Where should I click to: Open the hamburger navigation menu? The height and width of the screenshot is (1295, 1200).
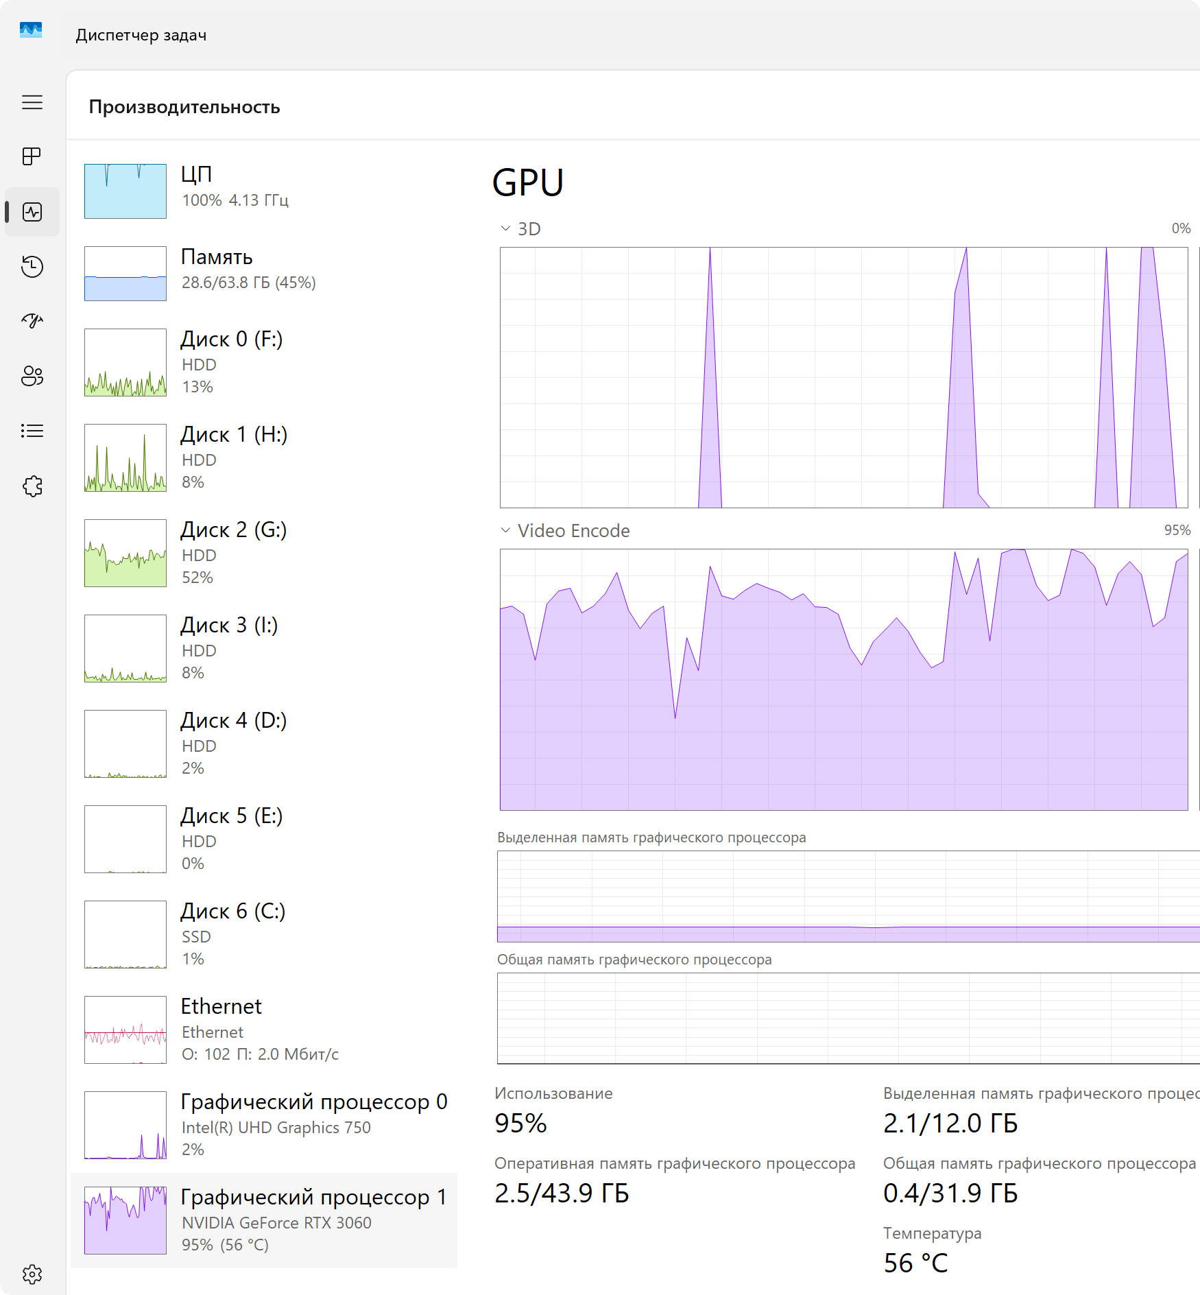[32, 103]
